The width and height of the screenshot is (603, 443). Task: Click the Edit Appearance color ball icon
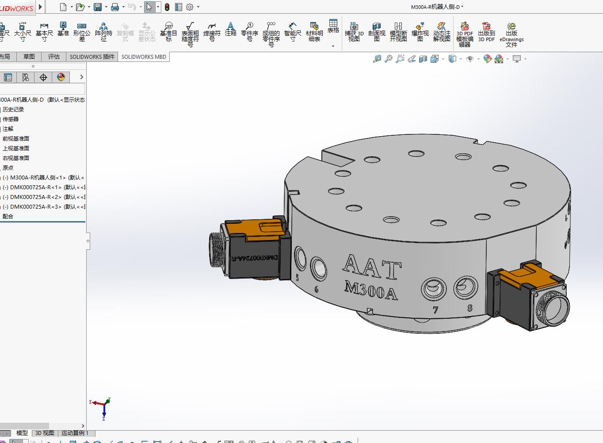487,59
